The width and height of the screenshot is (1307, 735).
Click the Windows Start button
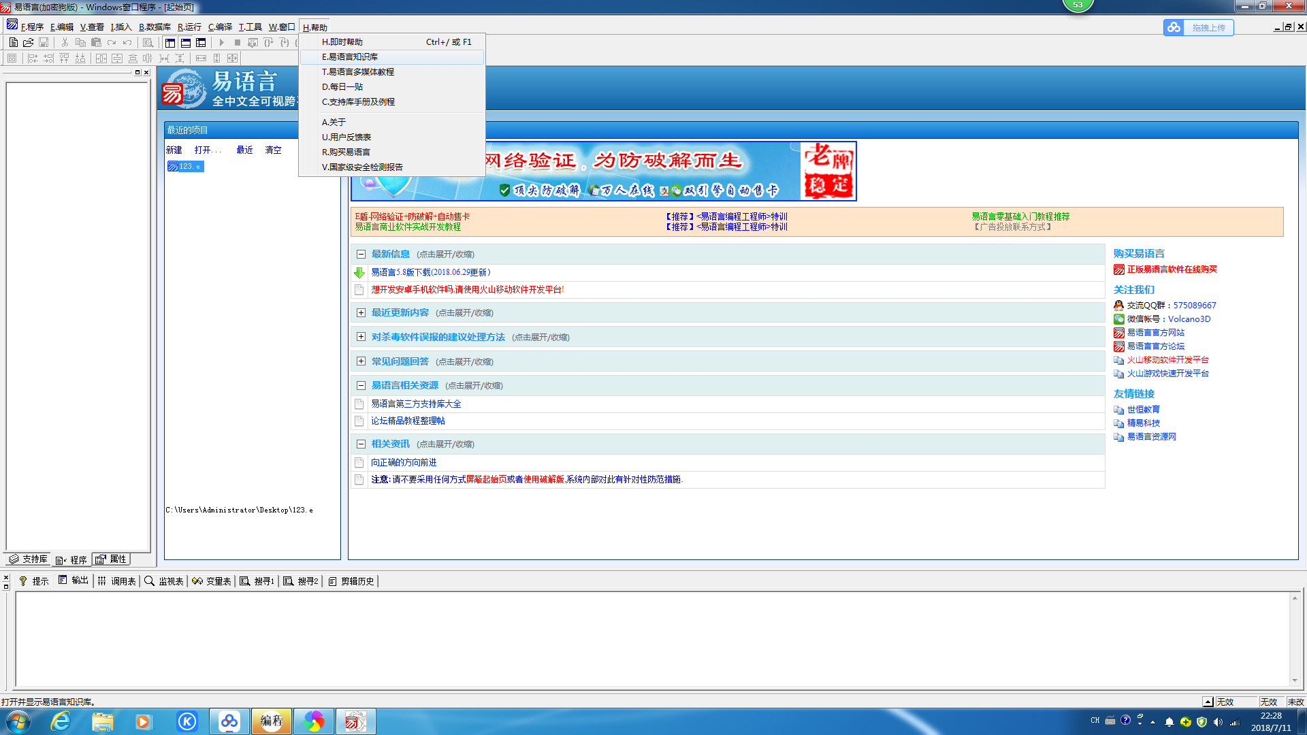click(18, 721)
